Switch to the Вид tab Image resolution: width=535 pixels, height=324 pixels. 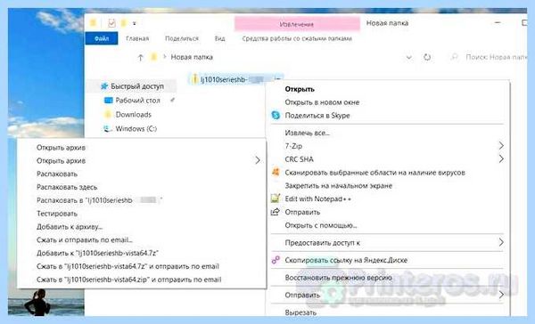coord(219,38)
